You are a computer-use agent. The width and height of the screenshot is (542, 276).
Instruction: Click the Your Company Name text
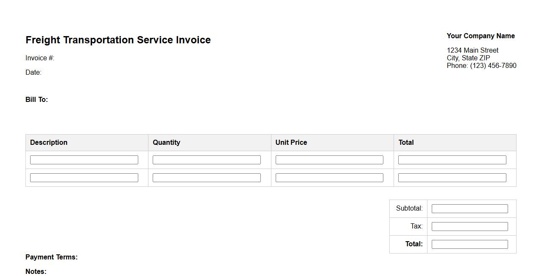[x=481, y=36]
